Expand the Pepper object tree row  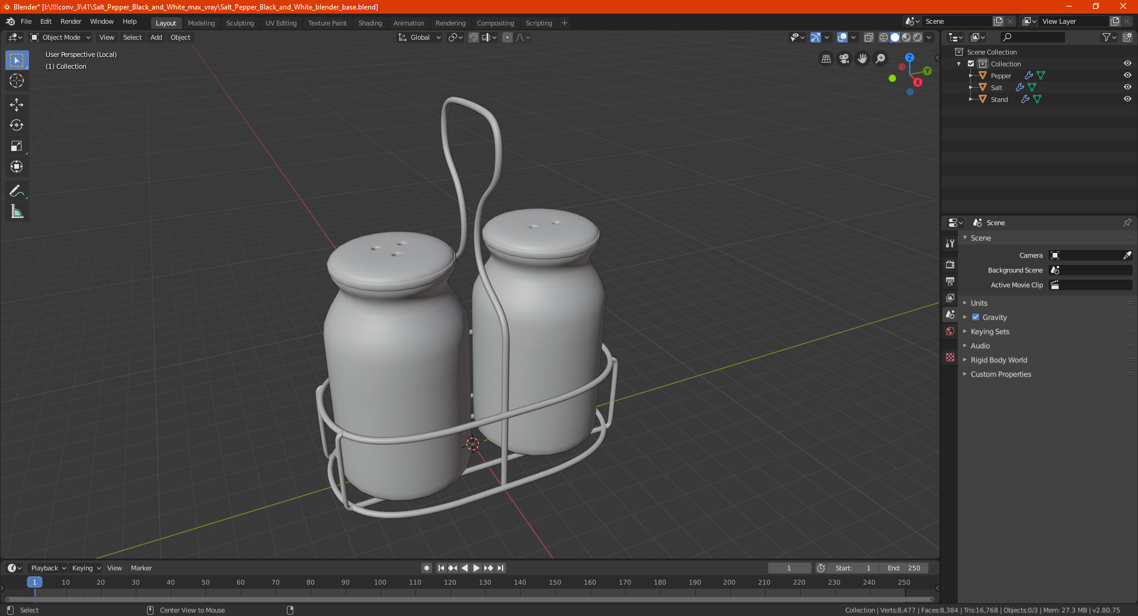971,75
